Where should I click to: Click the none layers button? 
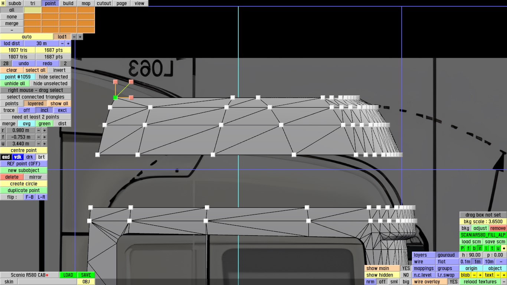(12, 17)
